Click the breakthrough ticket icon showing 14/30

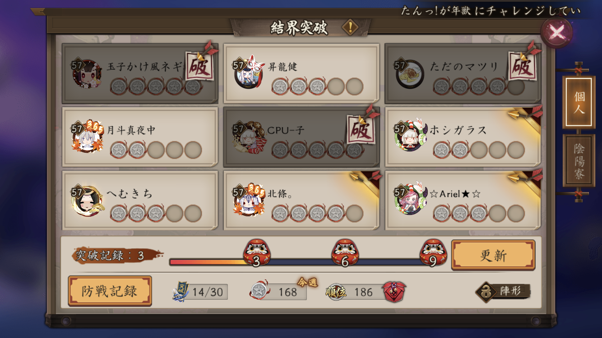point(181,292)
